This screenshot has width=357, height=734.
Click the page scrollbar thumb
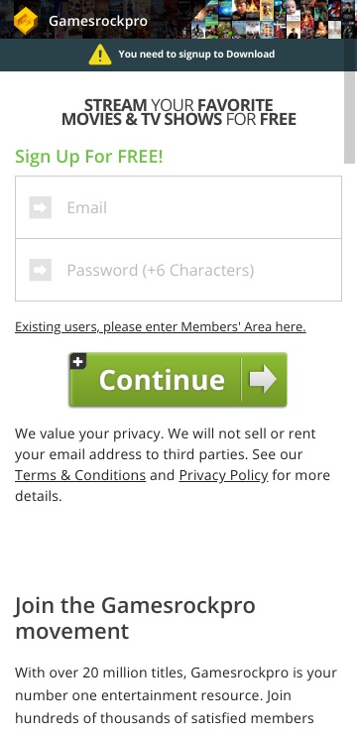pos(349,117)
